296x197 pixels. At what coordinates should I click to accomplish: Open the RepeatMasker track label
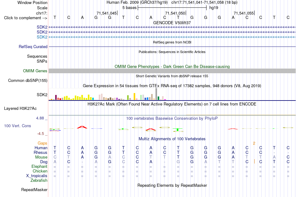[34, 190]
